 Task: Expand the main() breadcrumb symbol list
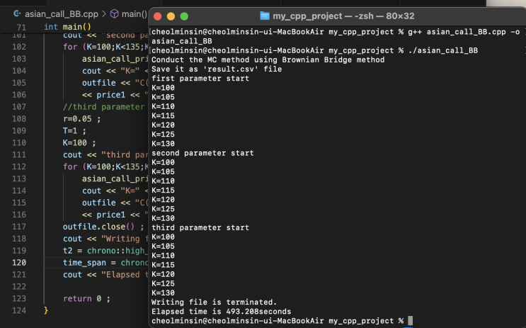[134, 13]
